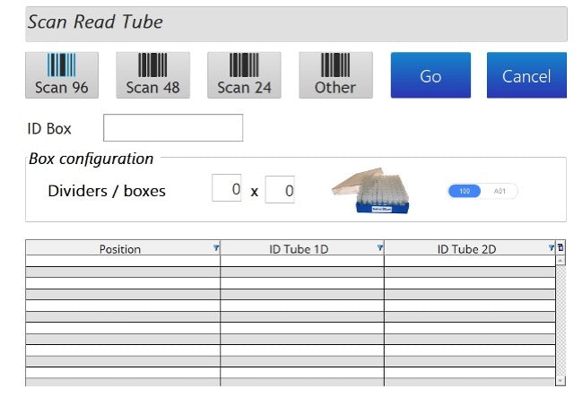Sort by the Position column header
The height and width of the screenshot is (397, 574).
pyautogui.click(x=120, y=249)
